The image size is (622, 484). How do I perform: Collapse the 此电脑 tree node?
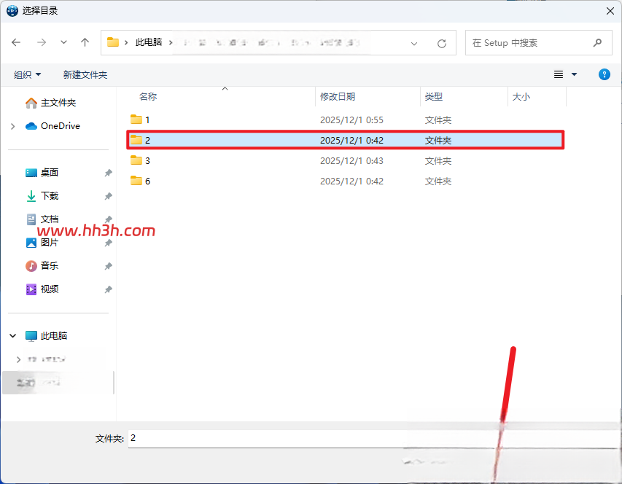point(12,336)
